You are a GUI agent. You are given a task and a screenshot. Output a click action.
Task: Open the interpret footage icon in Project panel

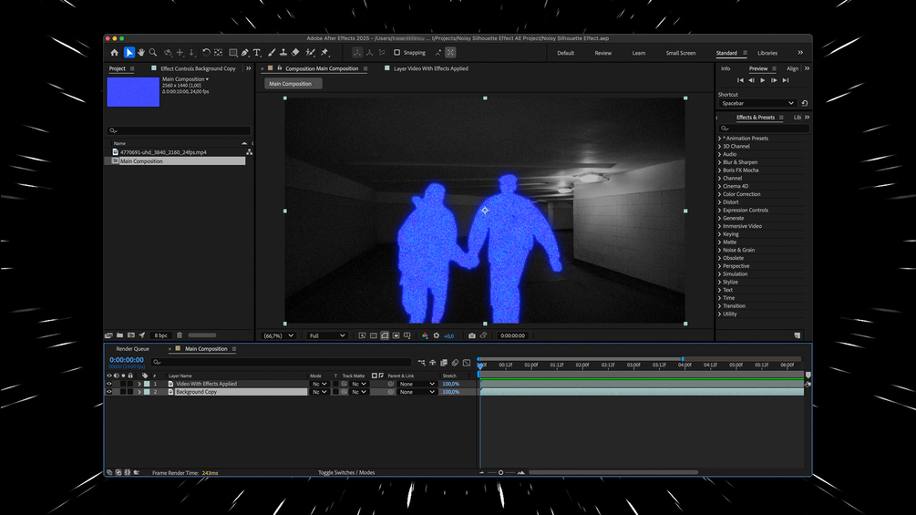108,335
